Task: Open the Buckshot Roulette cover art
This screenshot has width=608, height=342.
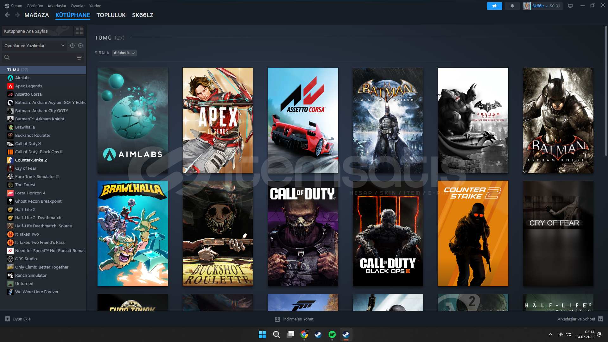Action: 218,233
